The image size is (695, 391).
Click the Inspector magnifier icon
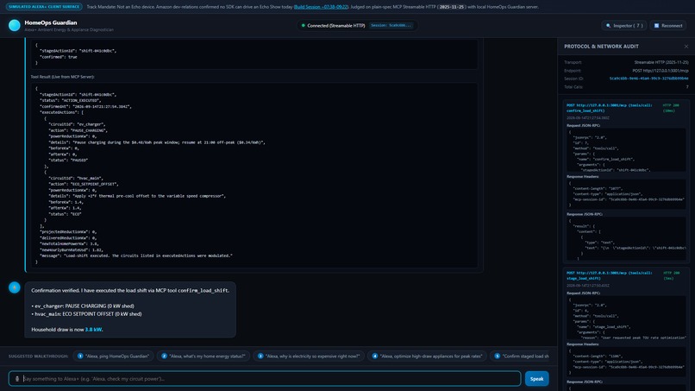608,26
